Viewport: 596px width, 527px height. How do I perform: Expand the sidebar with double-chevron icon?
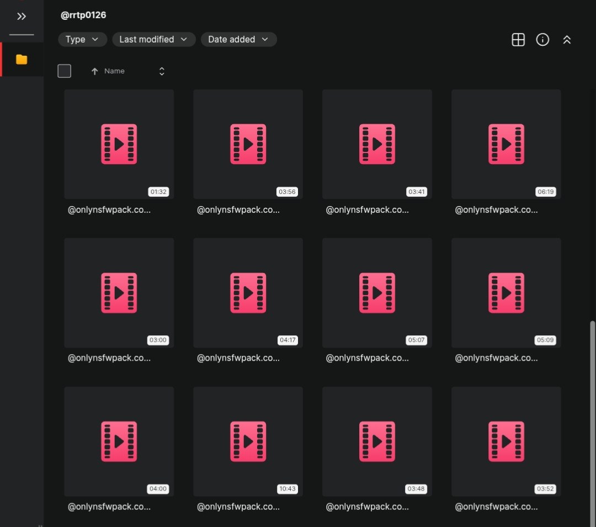22,17
